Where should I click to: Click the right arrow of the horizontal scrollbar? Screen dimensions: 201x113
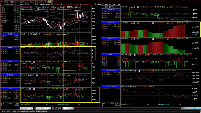point(184,108)
